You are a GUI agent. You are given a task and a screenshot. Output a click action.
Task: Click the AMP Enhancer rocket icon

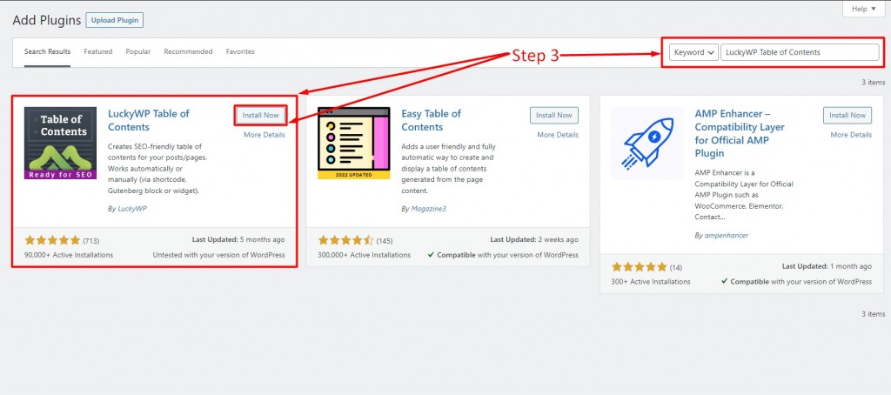coord(647,144)
